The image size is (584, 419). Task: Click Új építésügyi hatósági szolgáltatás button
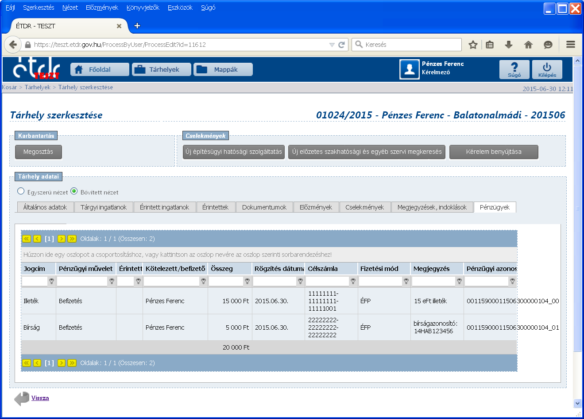(x=234, y=152)
